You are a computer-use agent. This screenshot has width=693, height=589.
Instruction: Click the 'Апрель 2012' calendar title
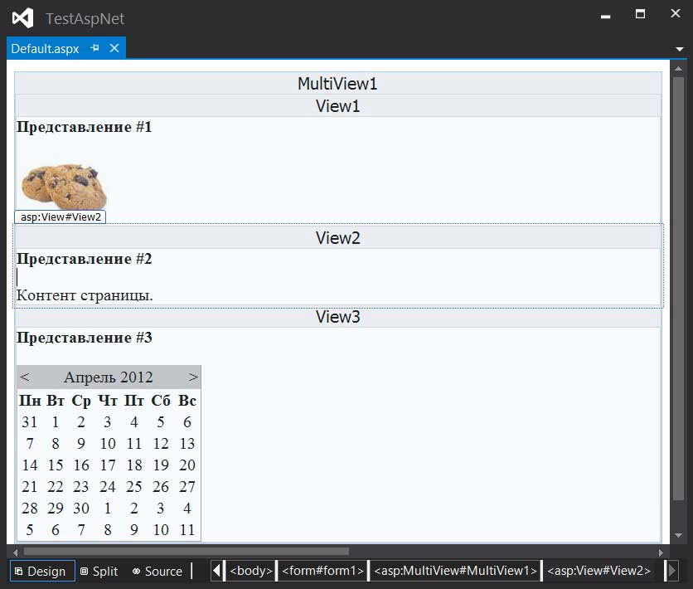pos(109,377)
